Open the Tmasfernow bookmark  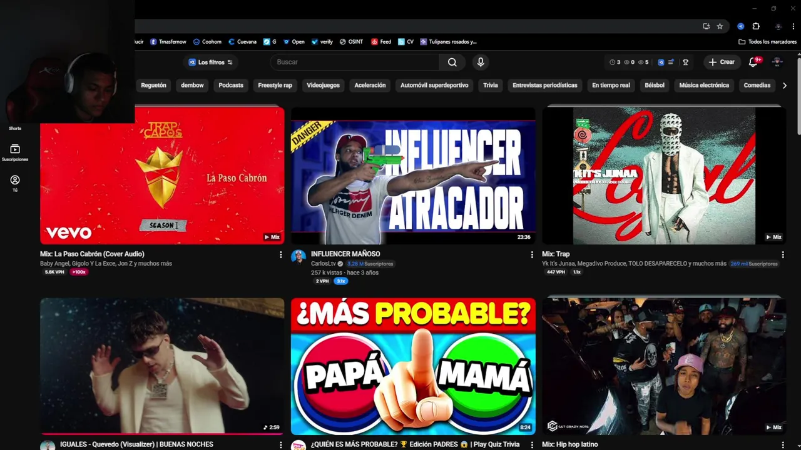168,42
